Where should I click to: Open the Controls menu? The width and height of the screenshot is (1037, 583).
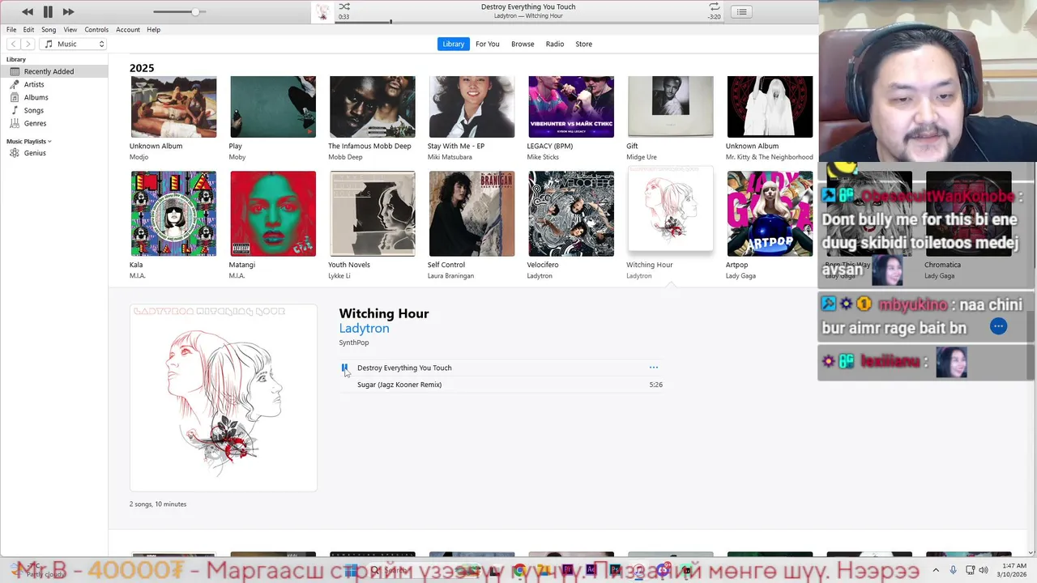96,29
